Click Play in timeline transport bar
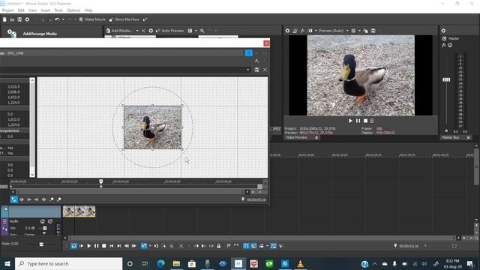This screenshot has height=270, width=480. coord(89,246)
